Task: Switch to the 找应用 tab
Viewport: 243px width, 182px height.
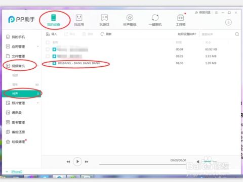Action: [x=79, y=20]
